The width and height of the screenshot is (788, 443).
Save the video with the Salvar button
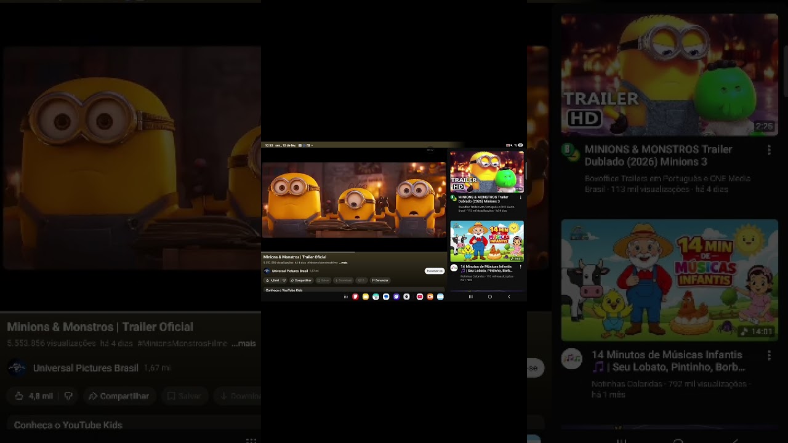(323, 280)
